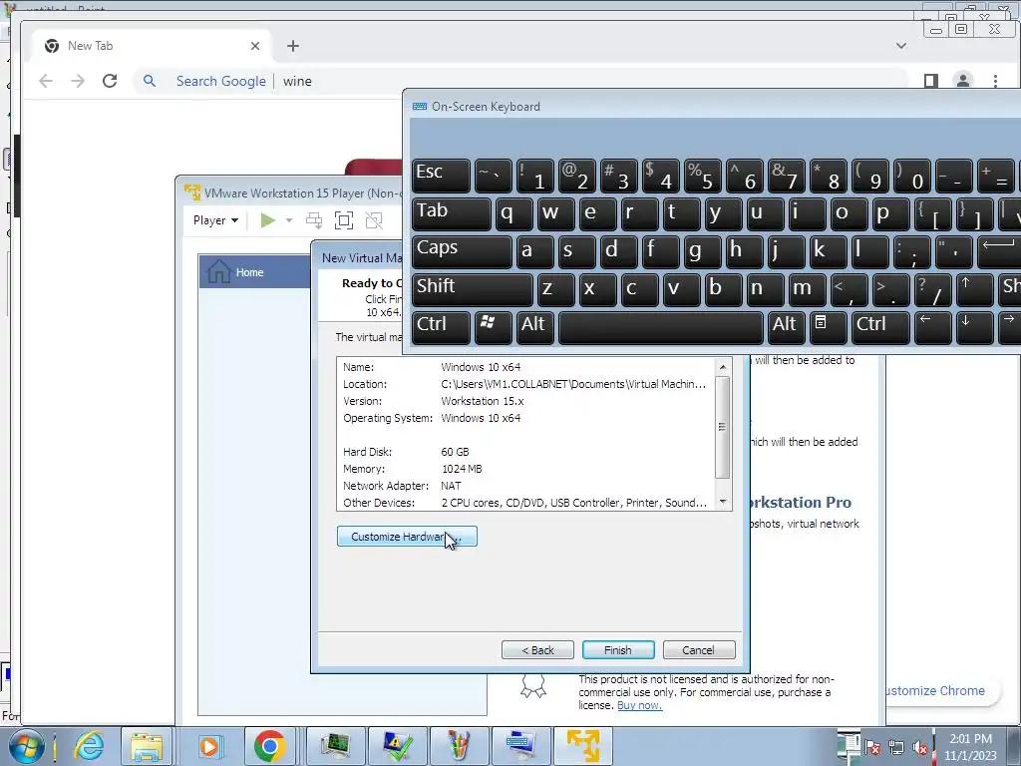
Task: Open Internet Explorer from taskbar
Action: pos(89,746)
